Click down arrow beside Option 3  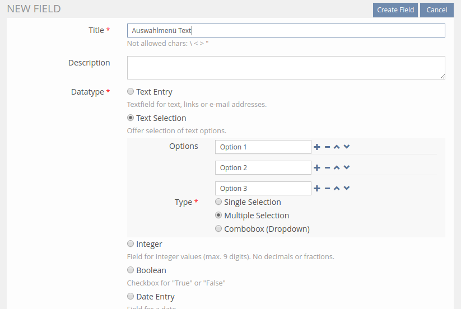click(x=347, y=188)
